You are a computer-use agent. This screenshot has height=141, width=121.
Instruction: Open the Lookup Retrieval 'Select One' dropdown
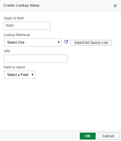(x=33, y=42)
